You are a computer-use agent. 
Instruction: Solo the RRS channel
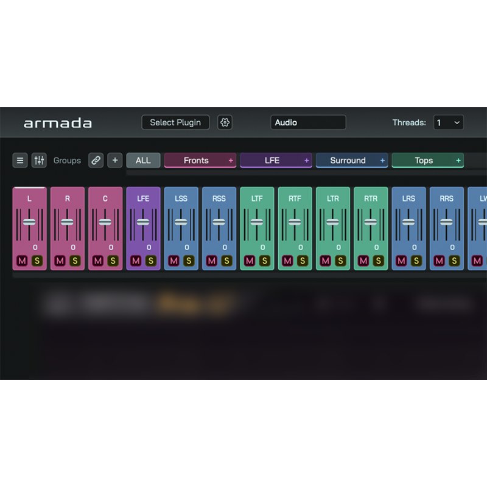point(454,261)
